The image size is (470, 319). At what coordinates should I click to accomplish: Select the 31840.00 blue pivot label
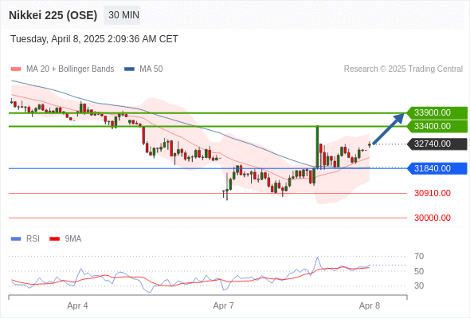[437, 168]
